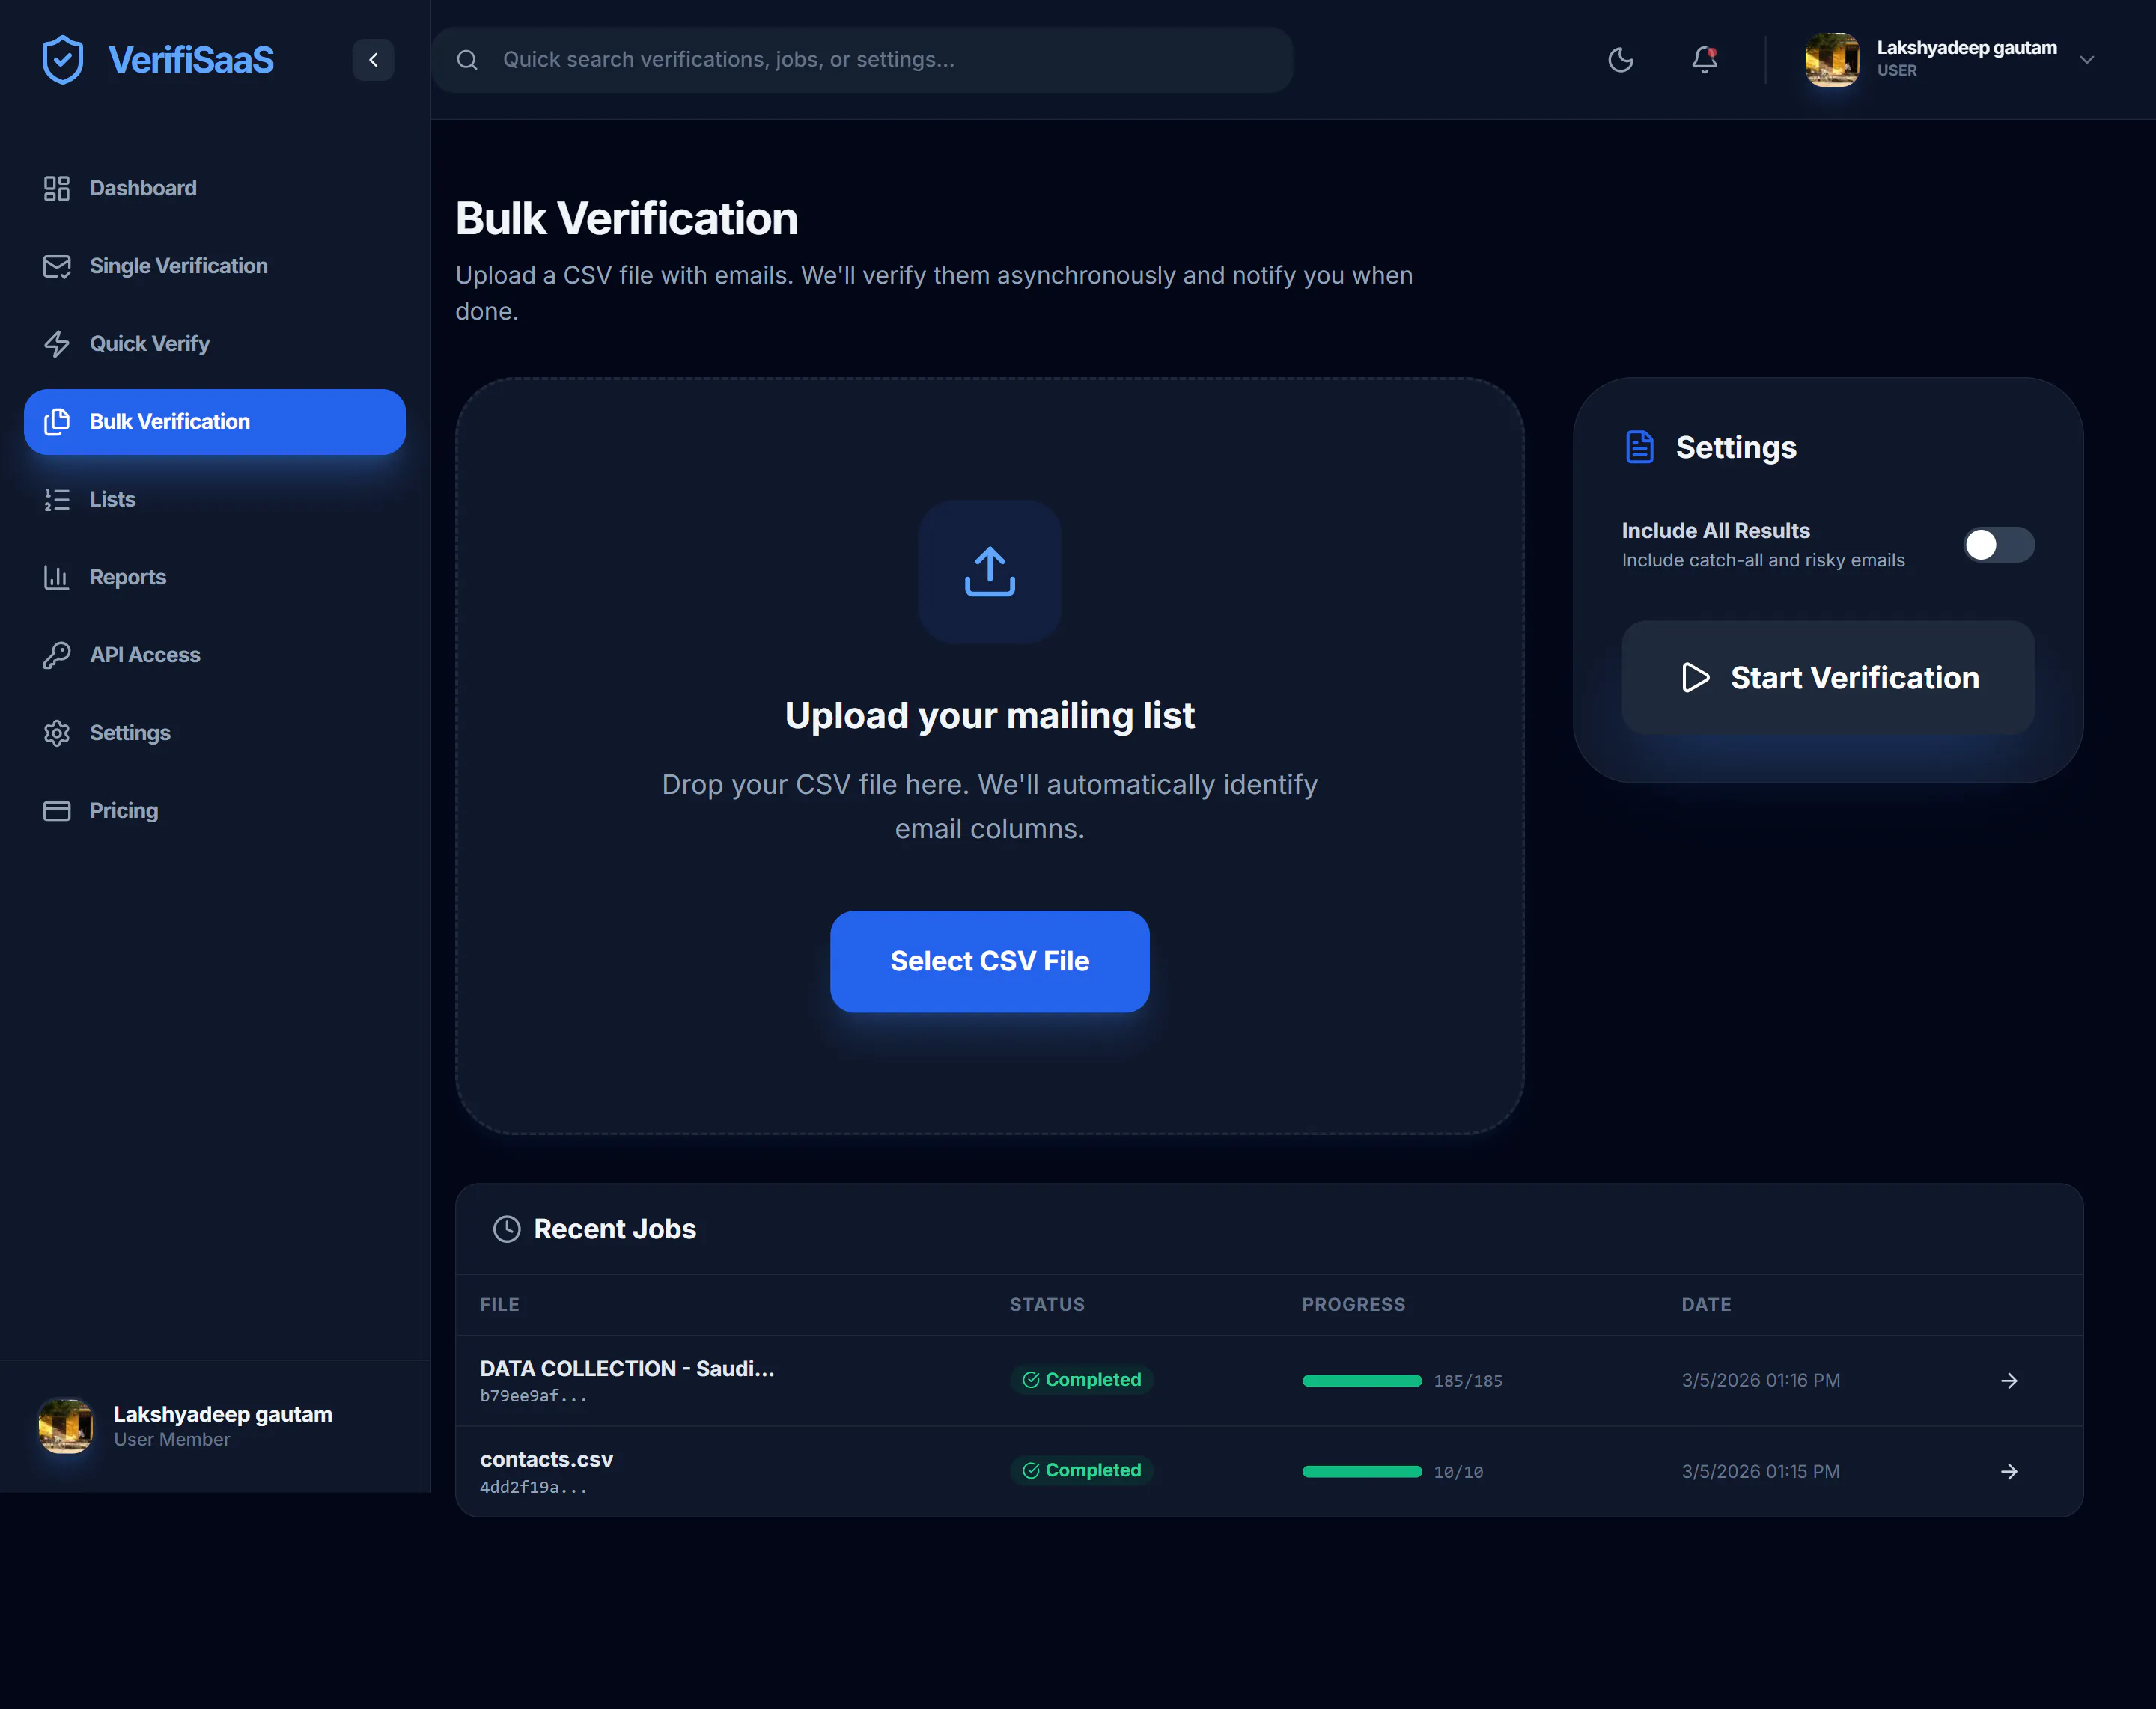Click the VerifiSaaS shield logo icon
Image resolution: width=2156 pixels, height=1709 pixels.
coord(63,60)
